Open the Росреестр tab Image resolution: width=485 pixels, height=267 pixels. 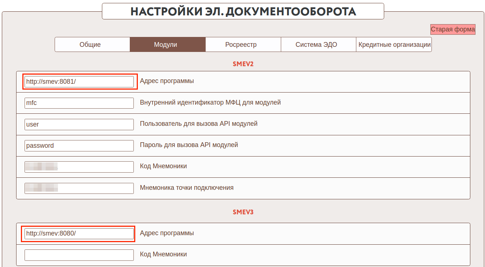pos(241,45)
